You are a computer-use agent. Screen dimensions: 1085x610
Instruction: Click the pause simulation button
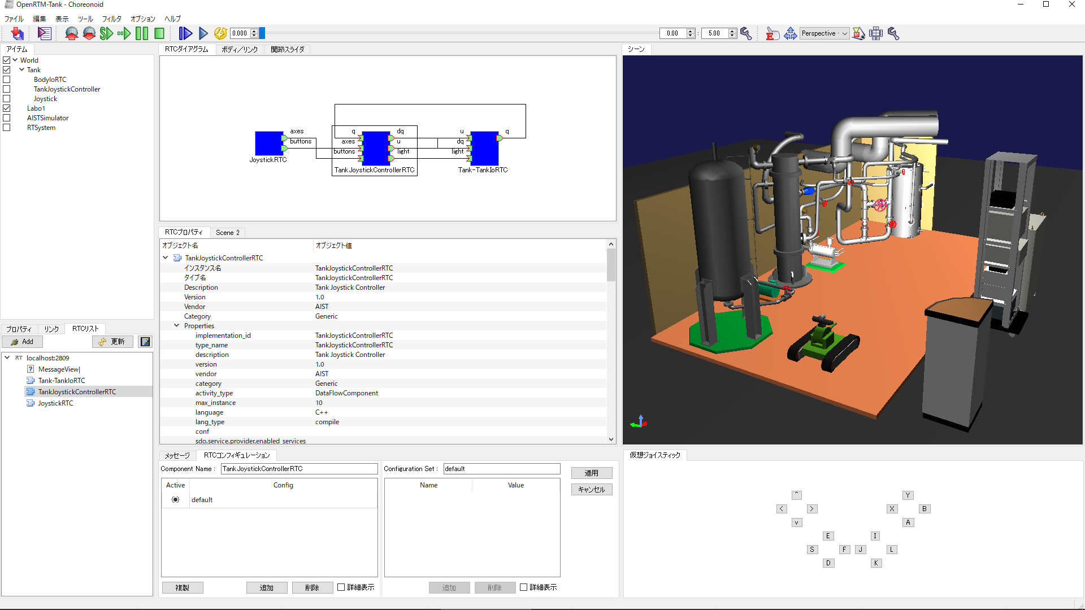[142, 34]
